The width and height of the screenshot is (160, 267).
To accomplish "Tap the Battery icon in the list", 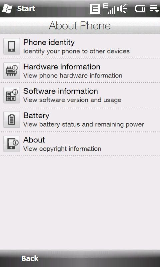I will tap(12, 119).
